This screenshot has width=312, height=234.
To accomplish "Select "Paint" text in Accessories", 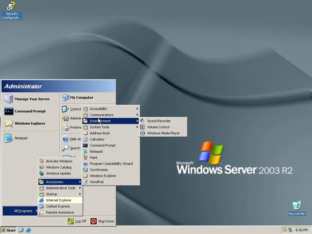I will [94, 158].
